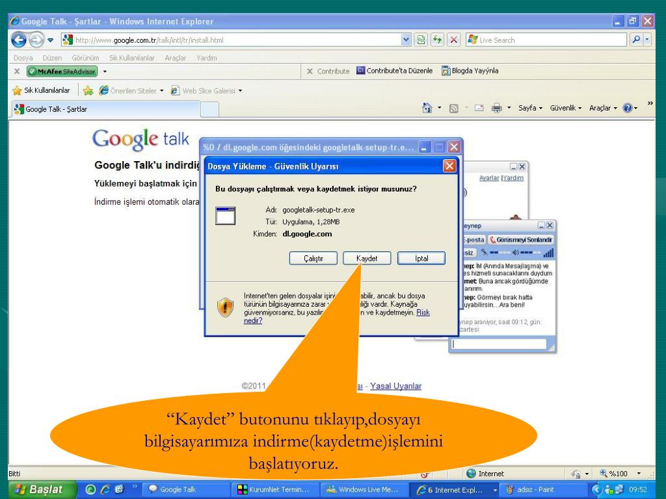Viewport: 666px width, 499px height.
Task: Click the Ayarlar link in Google Talk image
Action: tap(489, 178)
